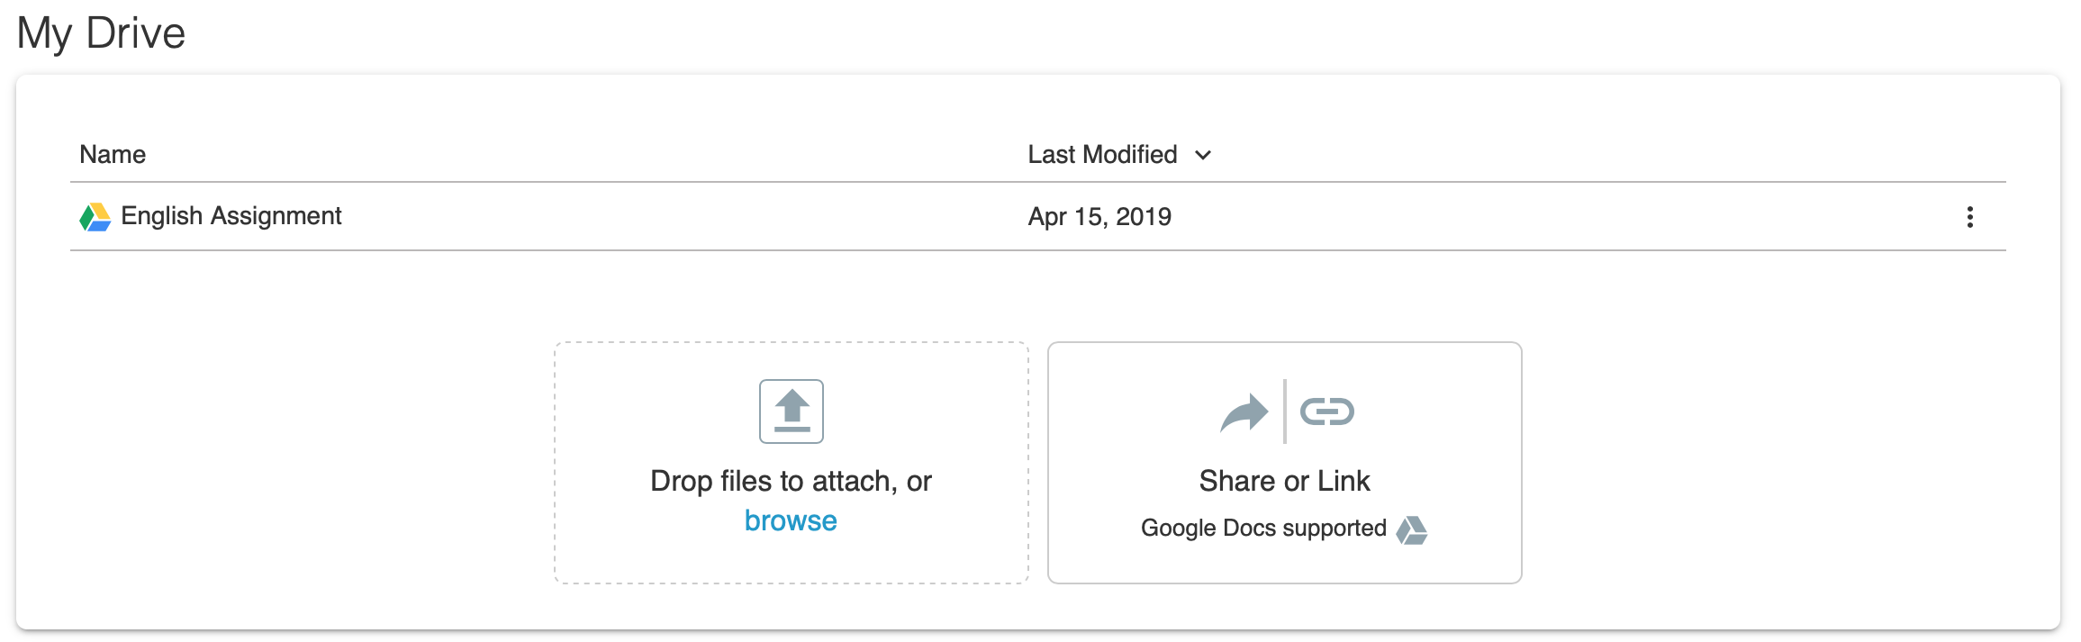Select the Share or Link card

1285,463
